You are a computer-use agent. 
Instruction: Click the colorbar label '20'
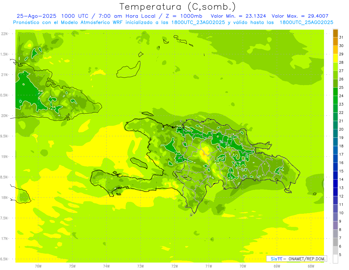(x=341, y=129)
